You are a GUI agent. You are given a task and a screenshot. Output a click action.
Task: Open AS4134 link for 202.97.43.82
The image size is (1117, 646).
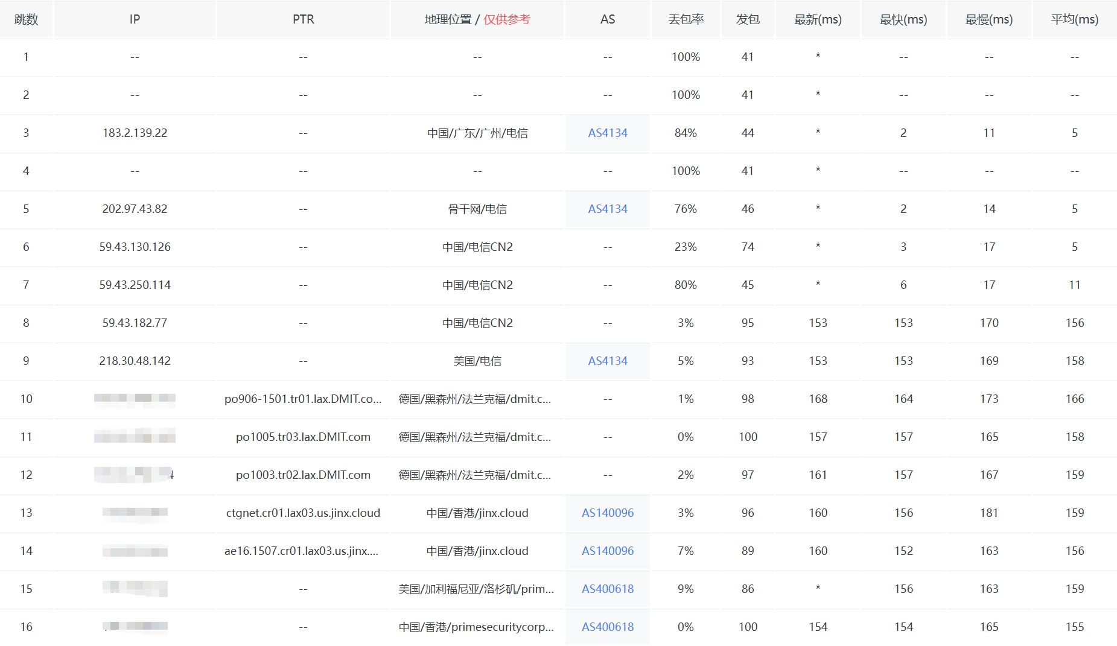(608, 209)
